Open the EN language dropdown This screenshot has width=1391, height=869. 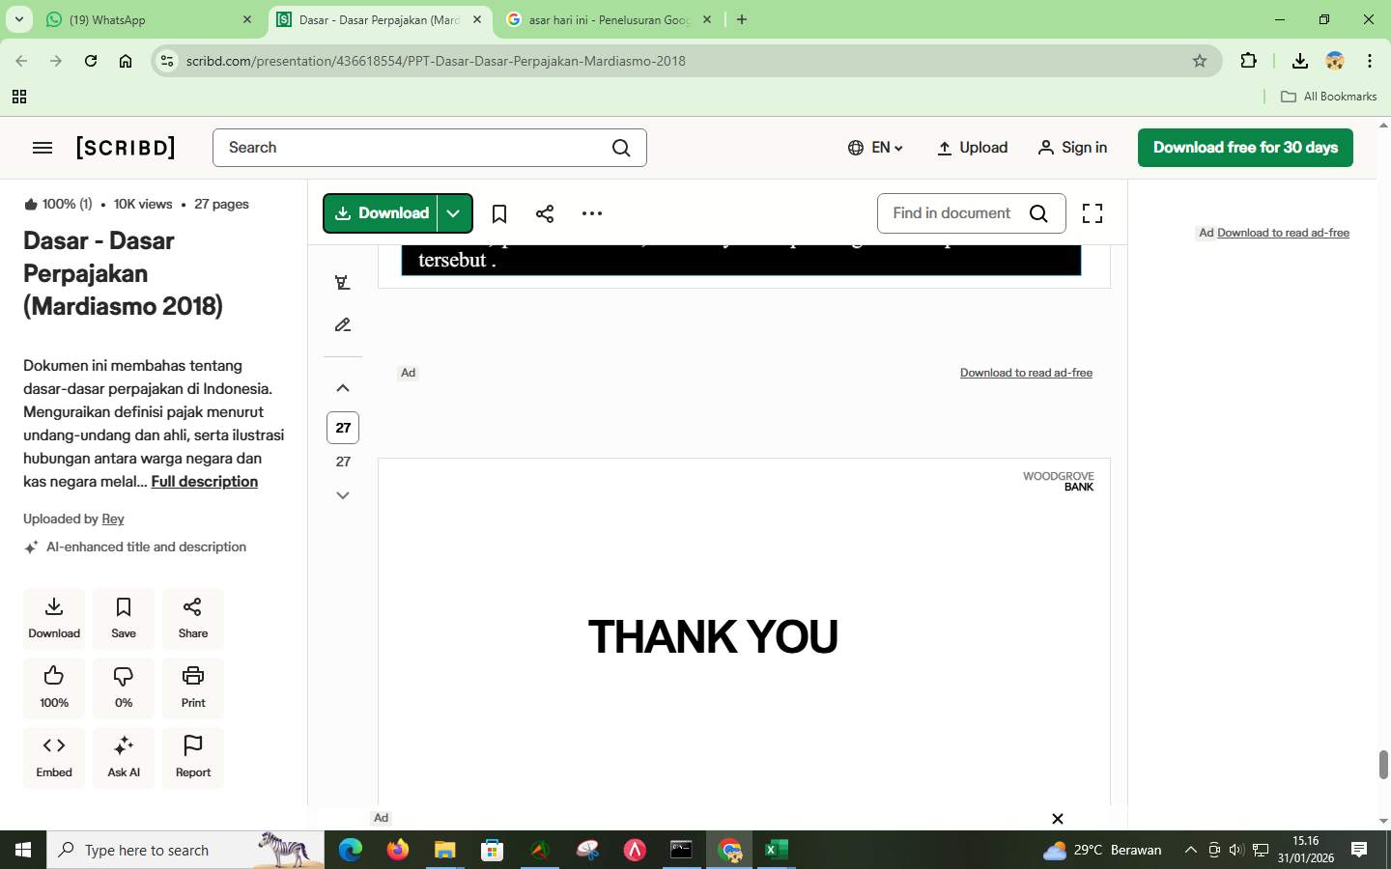[x=875, y=148]
